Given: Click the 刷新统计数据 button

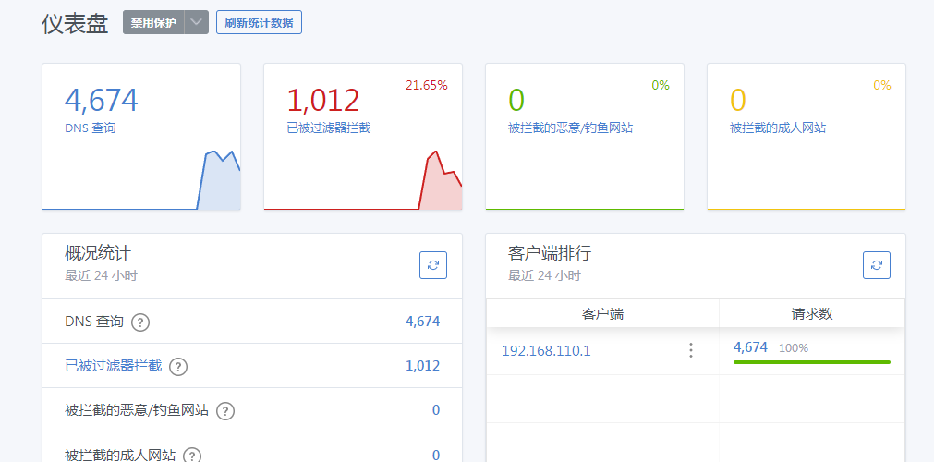Looking at the screenshot, I should point(259,23).
